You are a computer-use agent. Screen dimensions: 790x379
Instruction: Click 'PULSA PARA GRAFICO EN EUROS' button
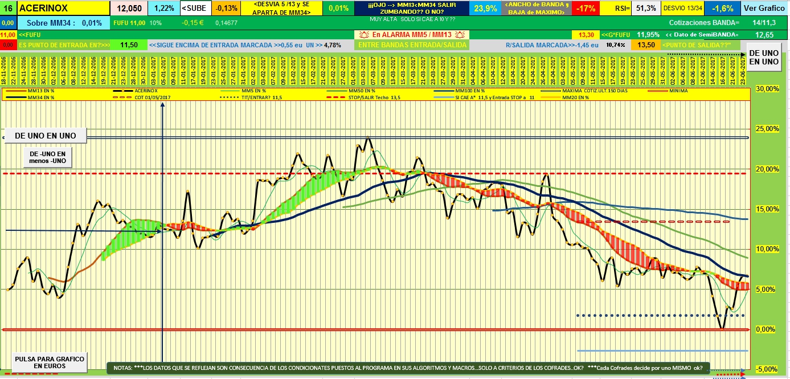tap(50, 362)
